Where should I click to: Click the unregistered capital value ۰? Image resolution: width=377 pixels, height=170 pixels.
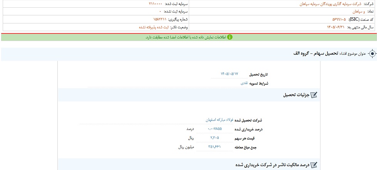(x=160, y=12)
